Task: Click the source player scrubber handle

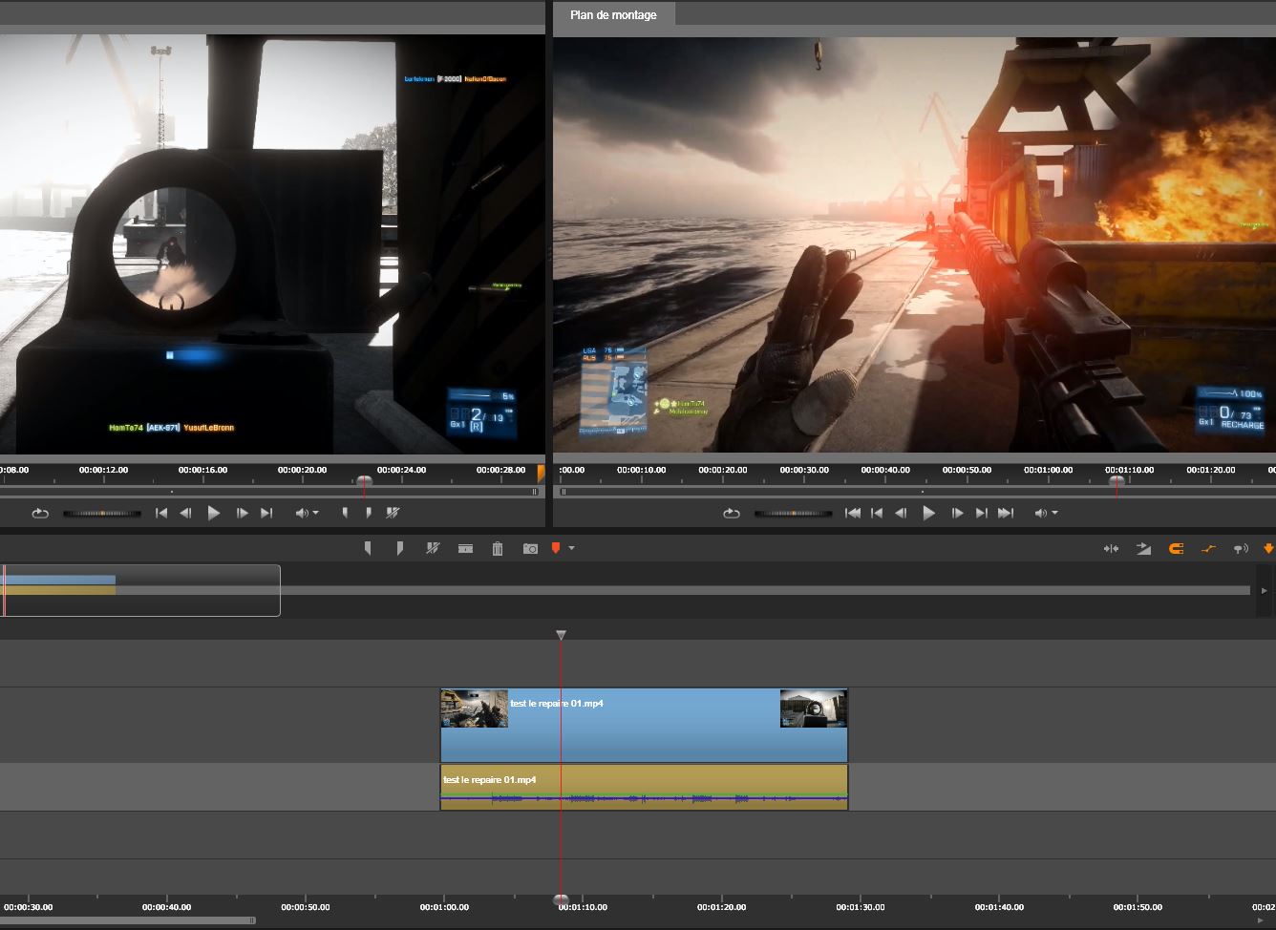Action: [364, 481]
